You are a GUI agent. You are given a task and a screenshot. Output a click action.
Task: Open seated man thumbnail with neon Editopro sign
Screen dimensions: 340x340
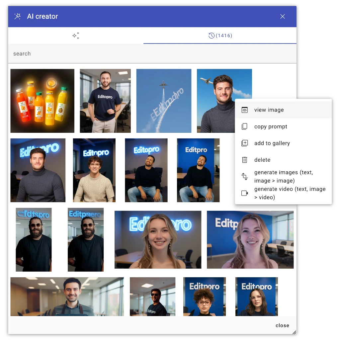pyautogui.click(x=146, y=170)
